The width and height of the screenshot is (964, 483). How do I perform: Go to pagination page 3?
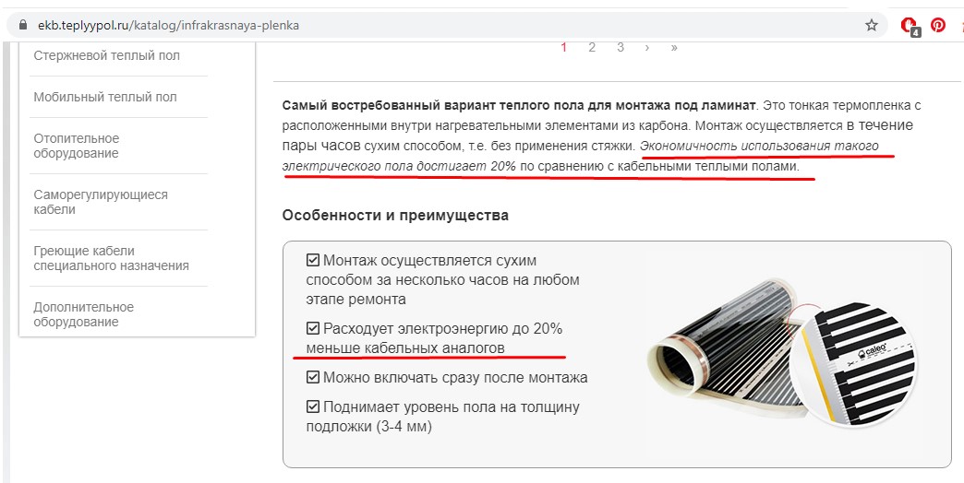621,47
